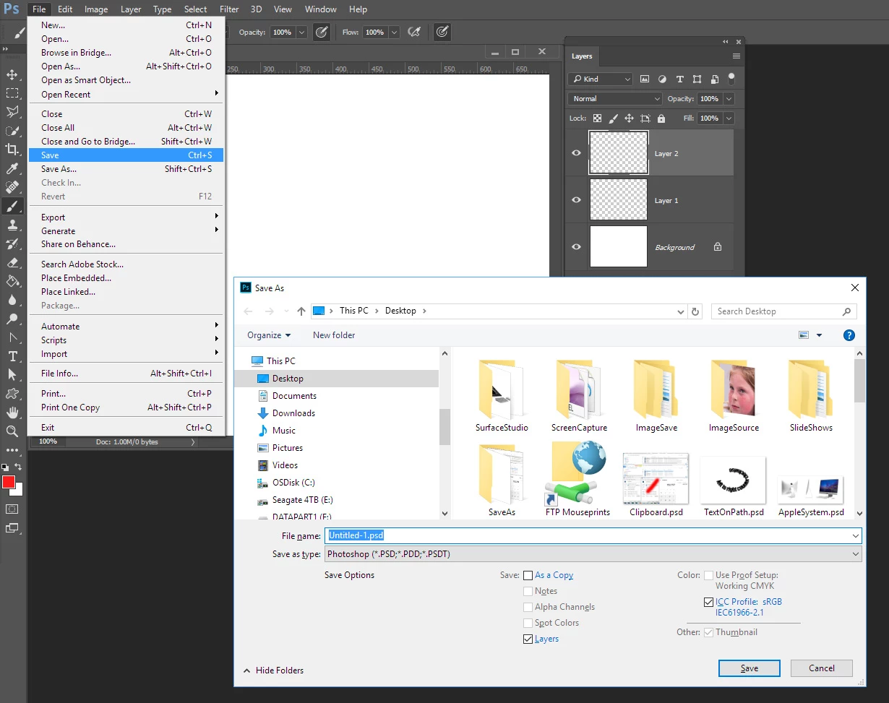Hide Layer 2 visibility eye
The image size is (889, 703).
[x=576, y=153]
